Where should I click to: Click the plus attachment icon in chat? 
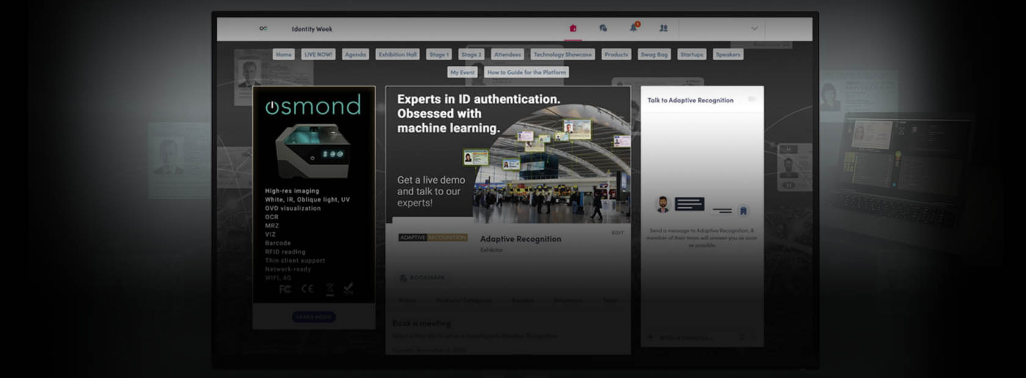(x=650, y=337)
